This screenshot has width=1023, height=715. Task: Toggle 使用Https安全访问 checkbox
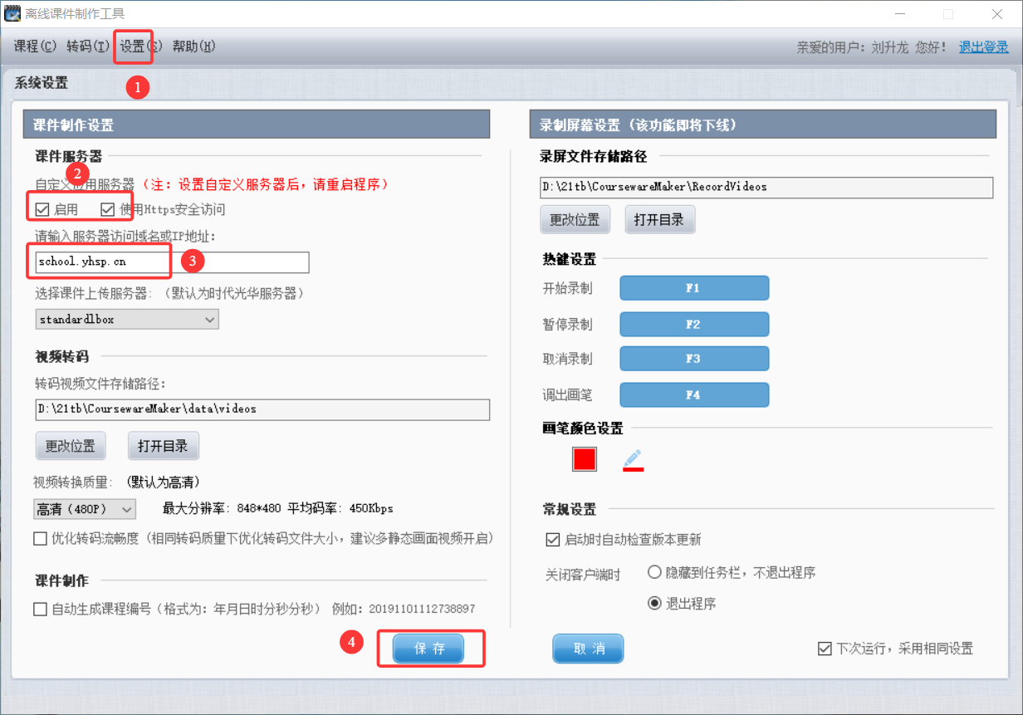[108, 209]
